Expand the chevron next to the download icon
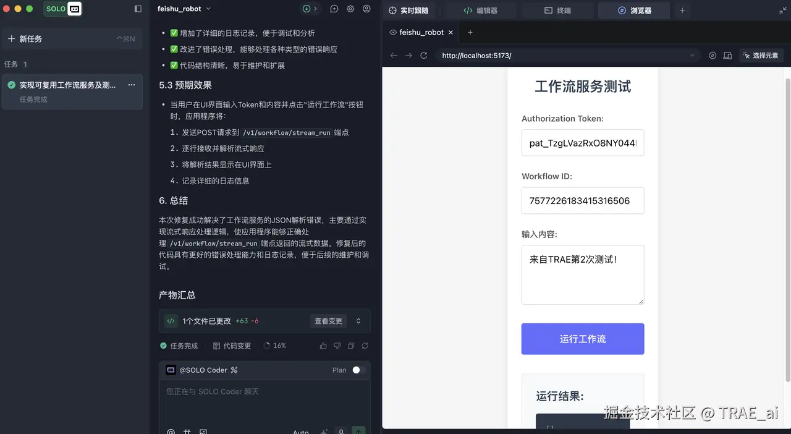 click(316, 9)
